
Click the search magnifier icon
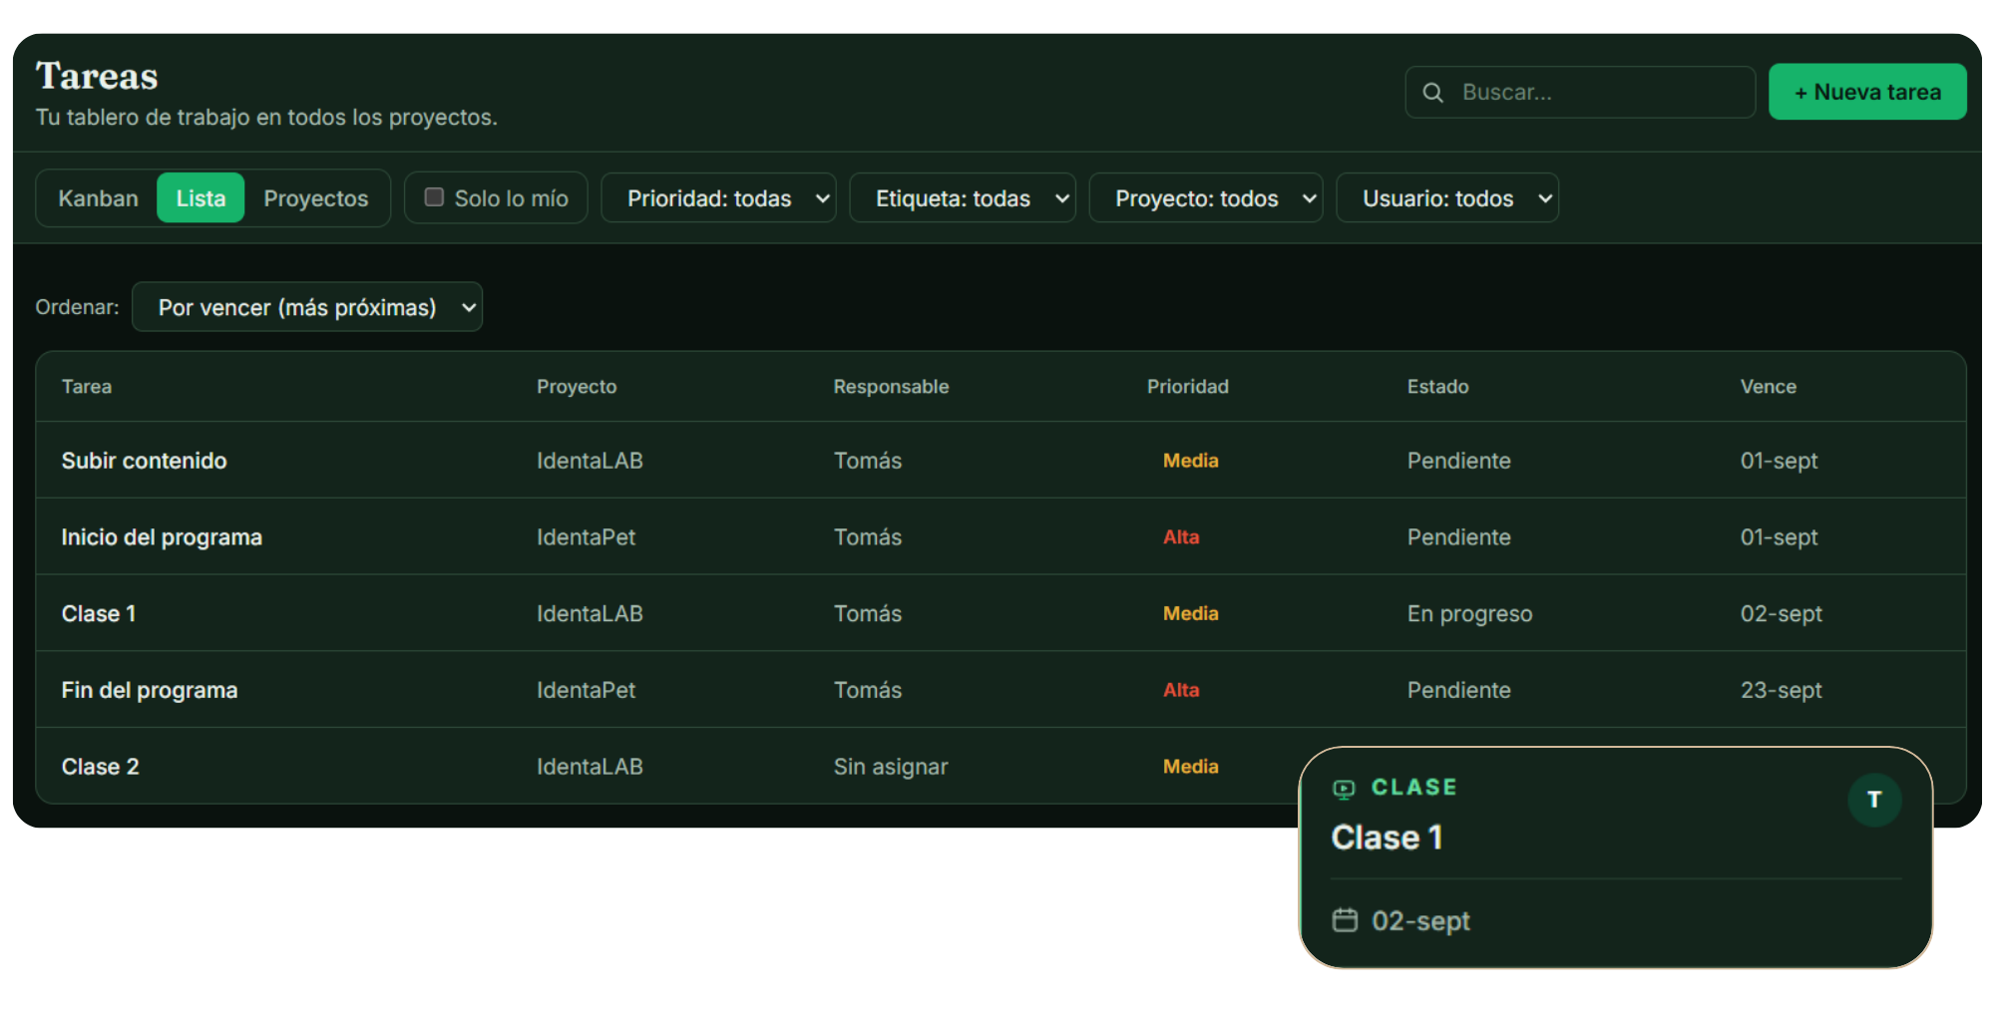tap(1432, 93)
